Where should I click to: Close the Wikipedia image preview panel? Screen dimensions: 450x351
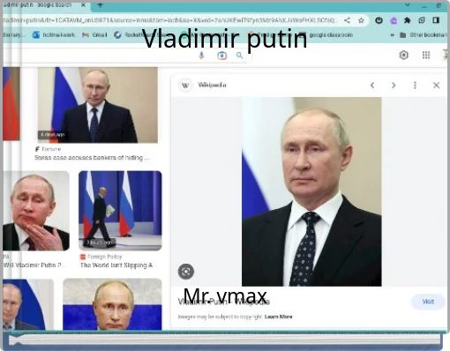click(437, 86)
